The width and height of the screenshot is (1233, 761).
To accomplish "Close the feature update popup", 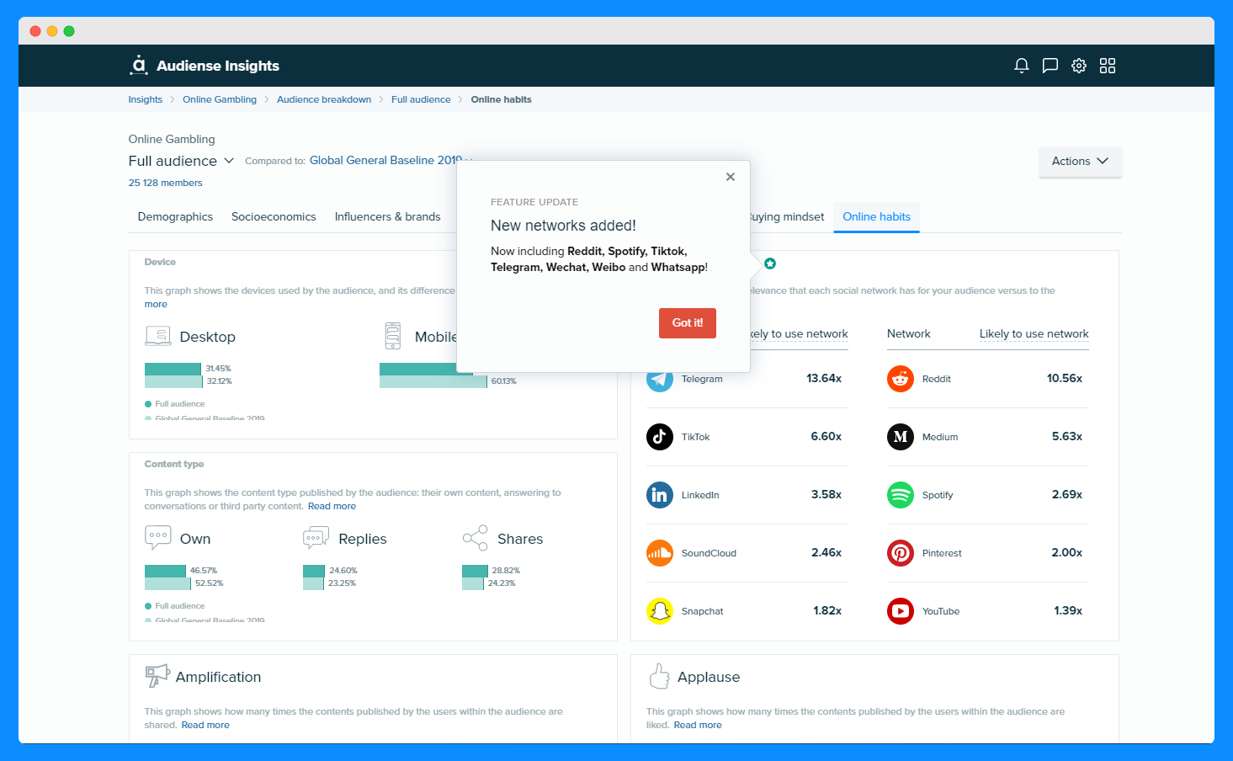I will (x=731, y=177).
